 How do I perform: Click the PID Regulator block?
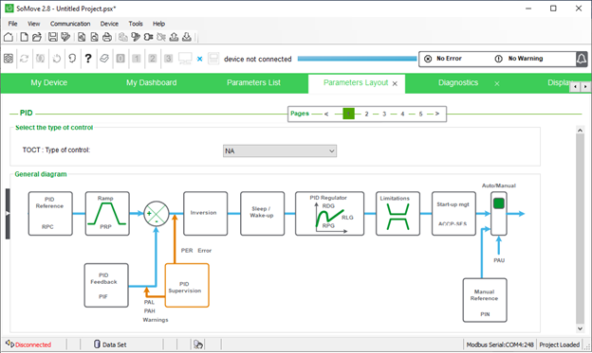pyautogui.click(x=329, y=214)
